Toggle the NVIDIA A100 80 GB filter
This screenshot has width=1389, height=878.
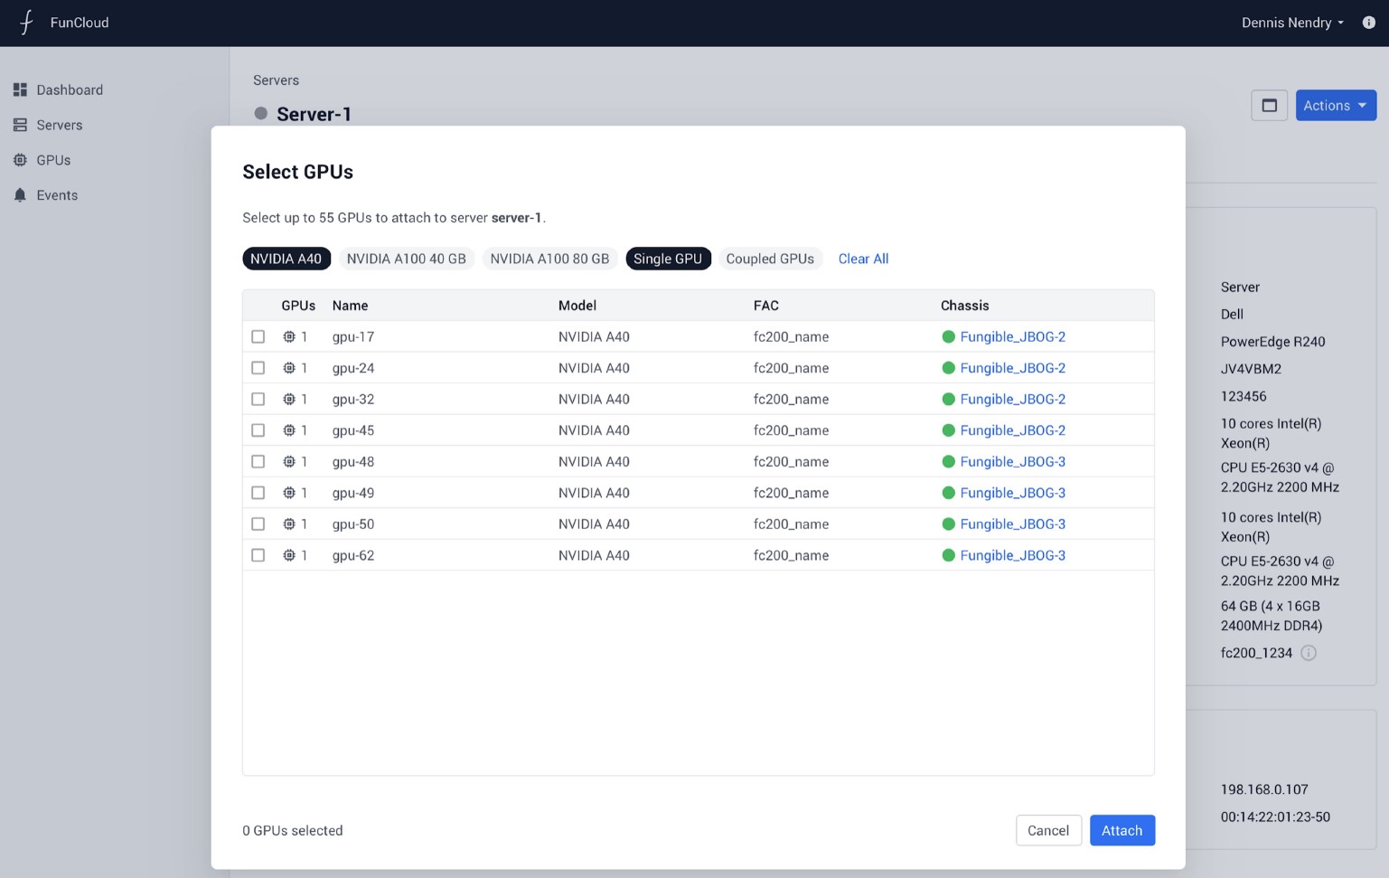[x=549, y=259]
